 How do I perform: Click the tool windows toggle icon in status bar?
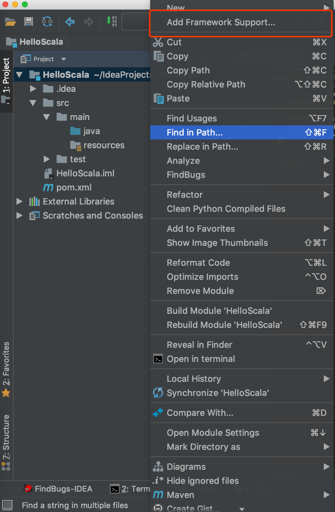point(7,505)
